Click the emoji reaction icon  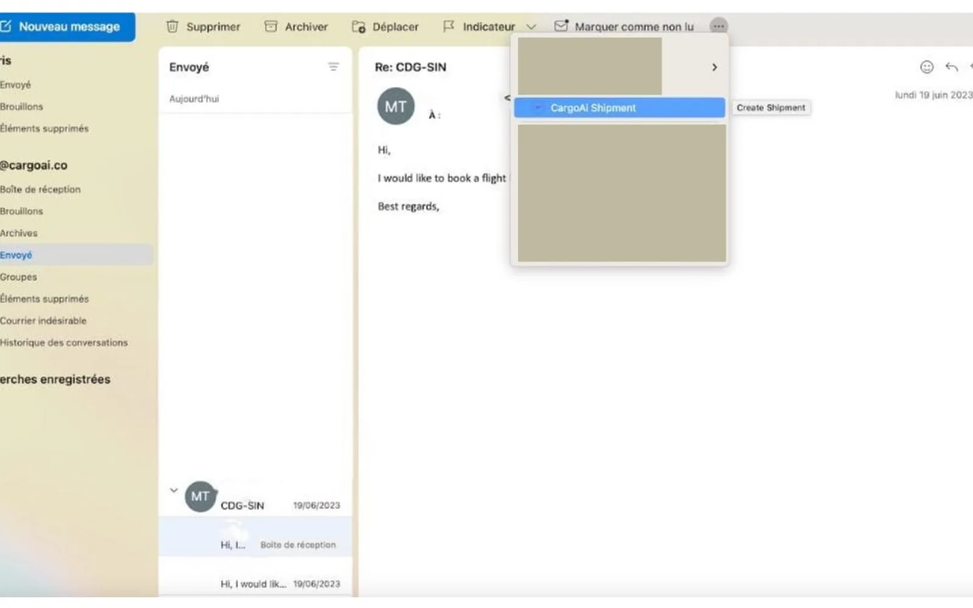(x=927, y=67)
